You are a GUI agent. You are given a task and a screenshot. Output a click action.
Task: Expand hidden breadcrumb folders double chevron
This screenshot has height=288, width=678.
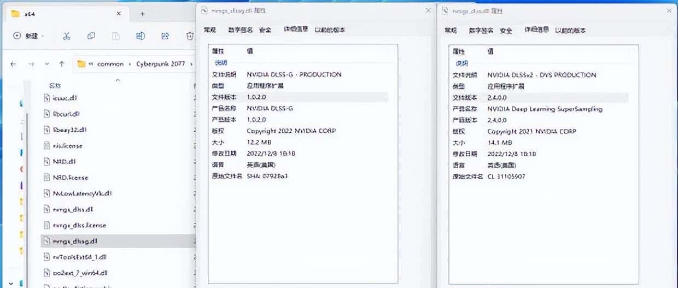[91, 64]
